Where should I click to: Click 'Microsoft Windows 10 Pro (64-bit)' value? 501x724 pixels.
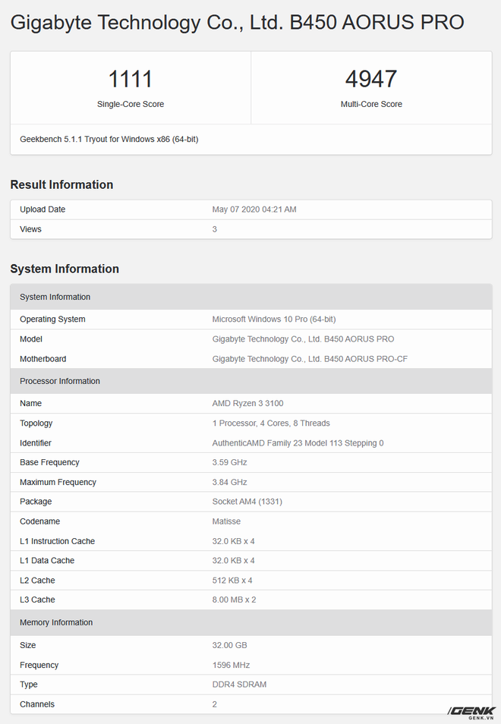(274, 320)
